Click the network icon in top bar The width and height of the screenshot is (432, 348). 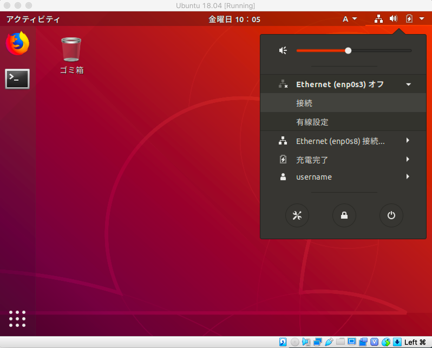click(378, 19)
